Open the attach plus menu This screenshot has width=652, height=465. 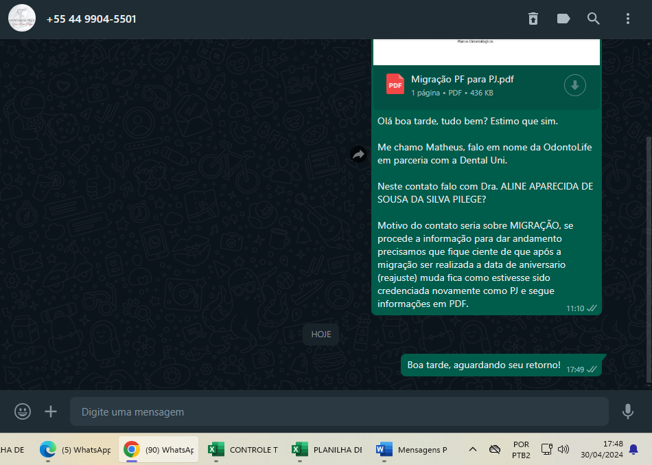click(51, 411)
